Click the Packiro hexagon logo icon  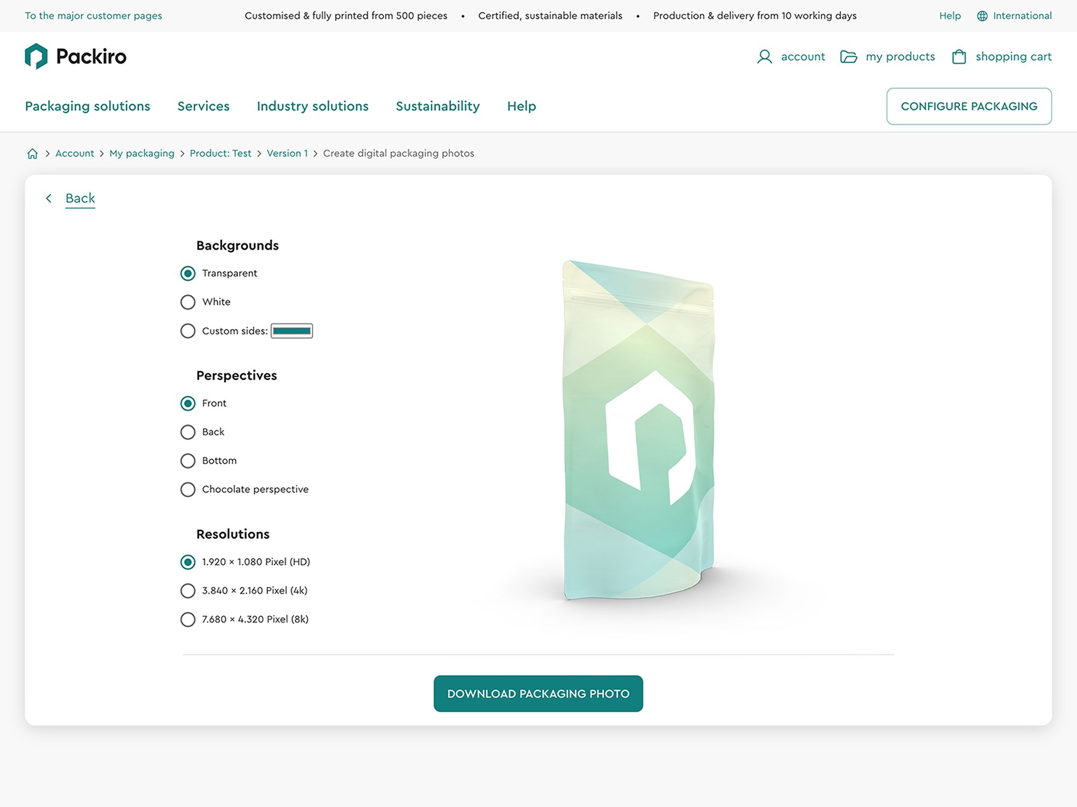36,56
